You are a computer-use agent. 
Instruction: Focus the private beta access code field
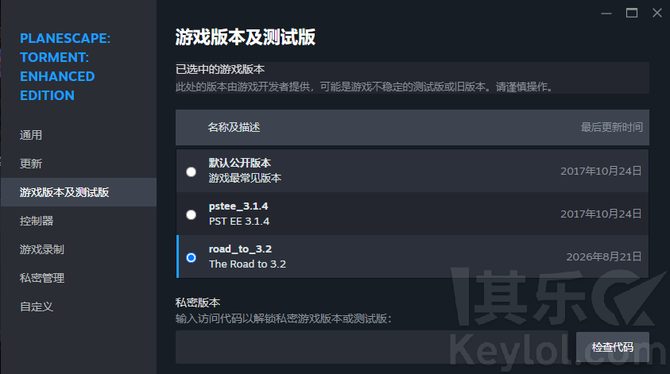click(372, 347)
